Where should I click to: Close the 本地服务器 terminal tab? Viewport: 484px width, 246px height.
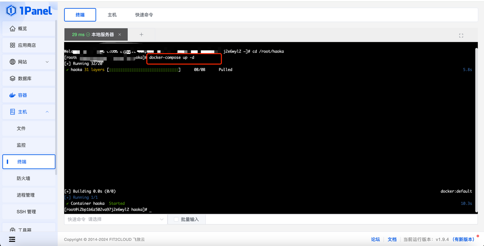pos(120,35)
